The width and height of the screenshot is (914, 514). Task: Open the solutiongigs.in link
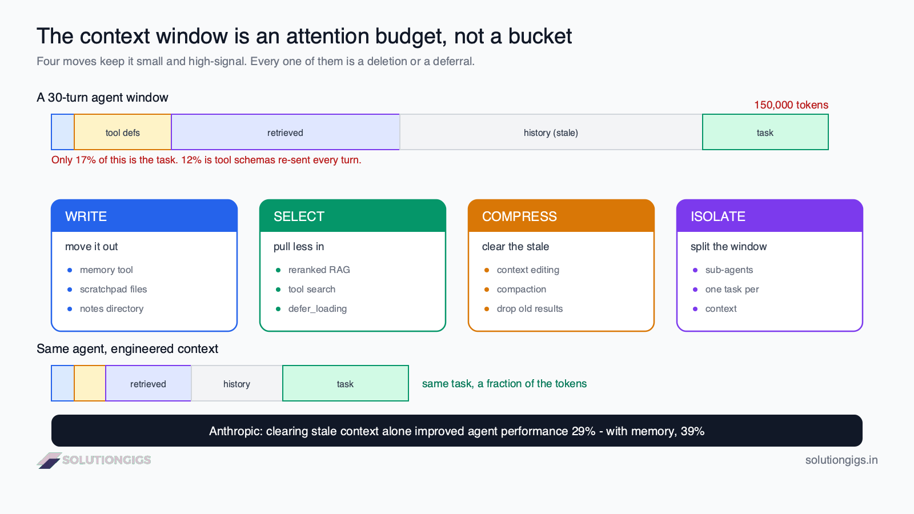tap(841, 460)
